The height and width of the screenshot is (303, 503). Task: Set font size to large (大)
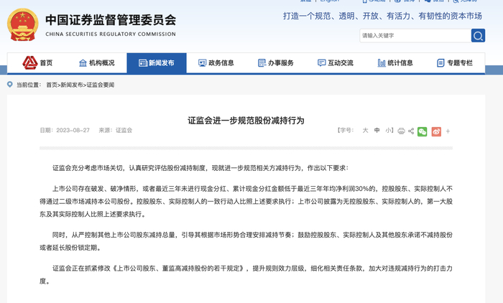pos(365,131)
